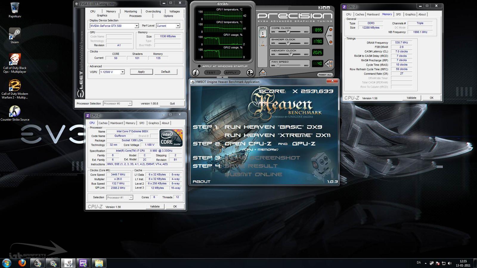Viewport: 477px width, 268px height.
Task: Open Call of Duty Modern Warfare 2 shortcut
Action: pos(15,89)
